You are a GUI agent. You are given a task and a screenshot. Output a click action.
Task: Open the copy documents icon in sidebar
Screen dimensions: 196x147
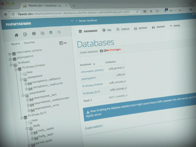click(x=42, y=33)
